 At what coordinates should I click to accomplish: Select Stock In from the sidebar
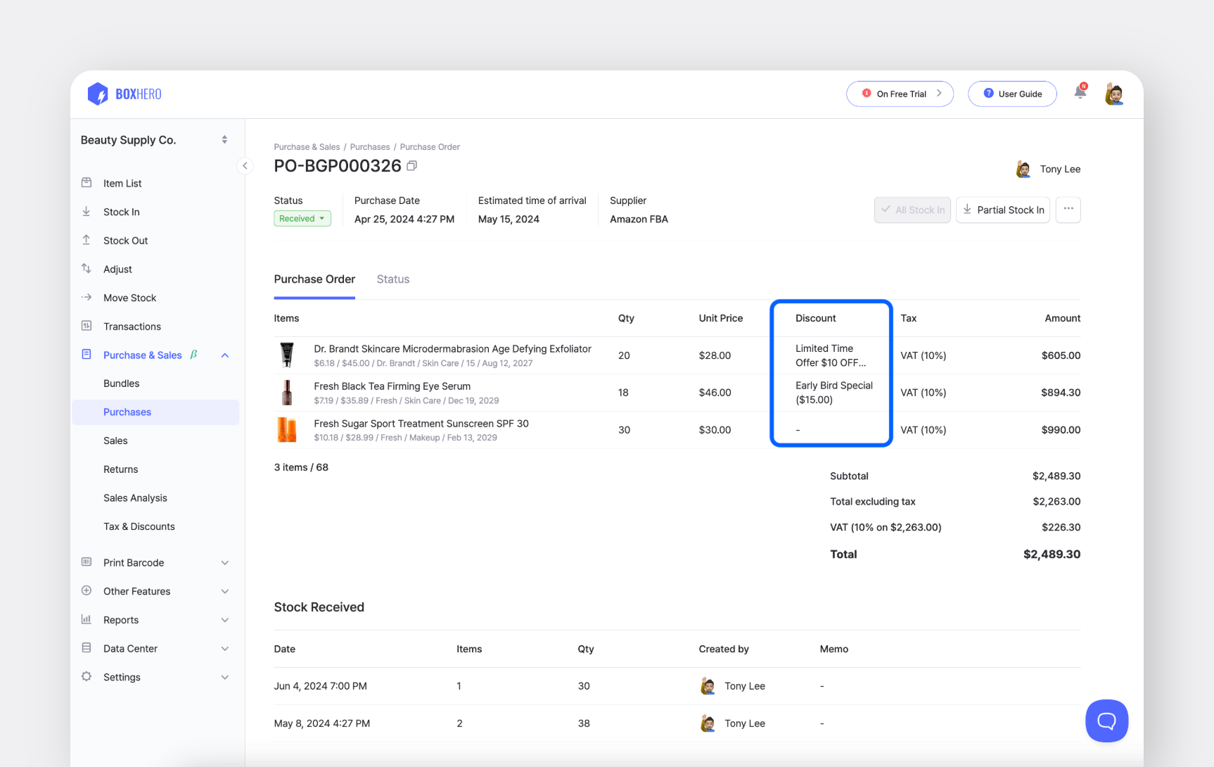coord(121,211)
